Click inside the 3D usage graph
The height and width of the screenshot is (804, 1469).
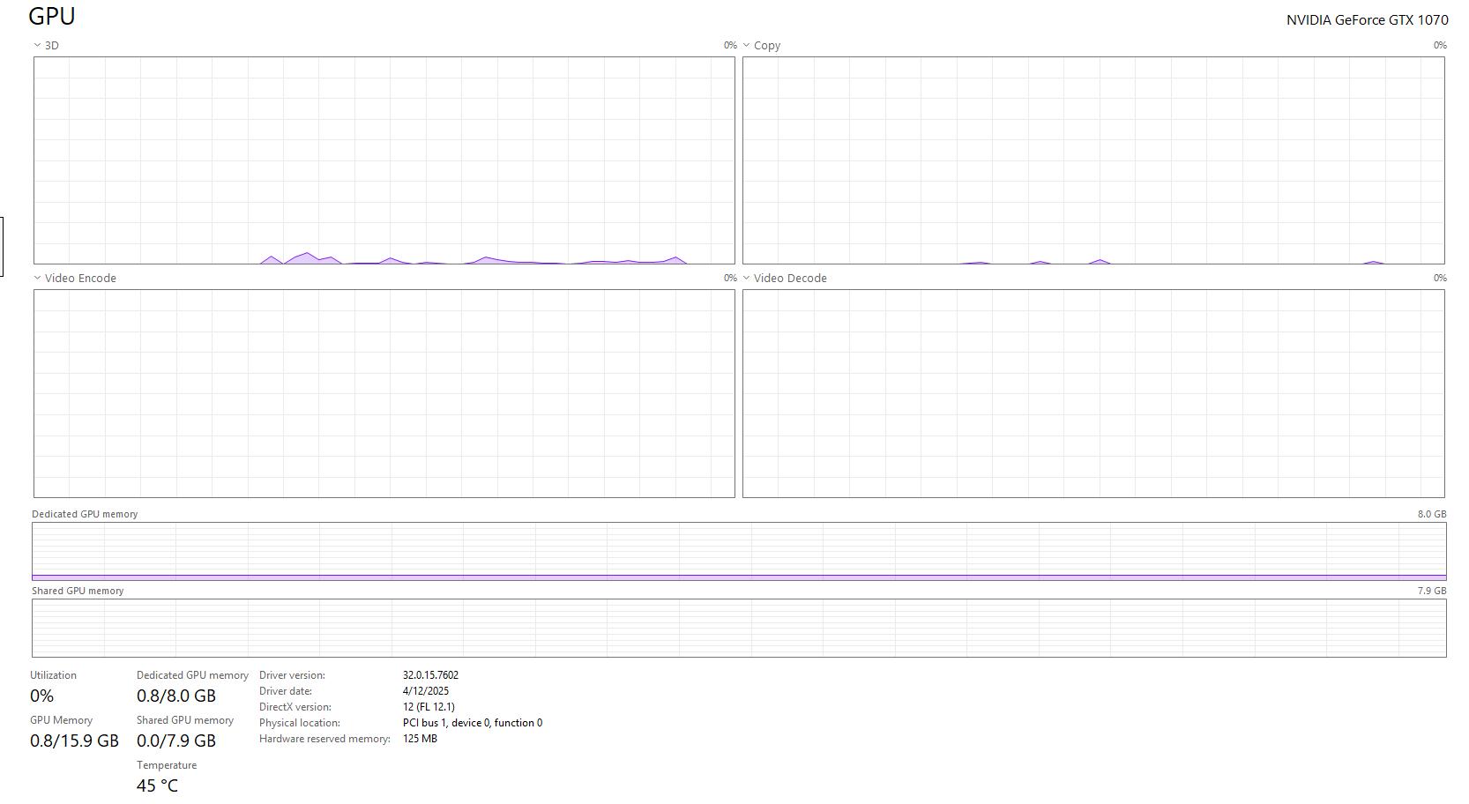(x=384, y=160)
